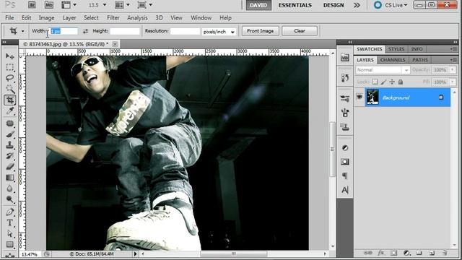Image resolution: width=462 pixels, height=260 pixels.
Task: Switch to the Channels tab
Action: click(x=393, y=60)
